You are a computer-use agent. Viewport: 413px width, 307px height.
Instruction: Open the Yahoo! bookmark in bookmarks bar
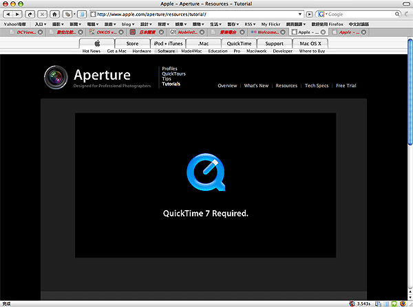point(15,24)
